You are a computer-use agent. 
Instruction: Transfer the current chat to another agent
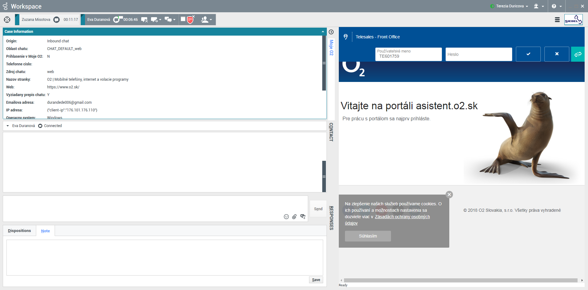point(153,19)
